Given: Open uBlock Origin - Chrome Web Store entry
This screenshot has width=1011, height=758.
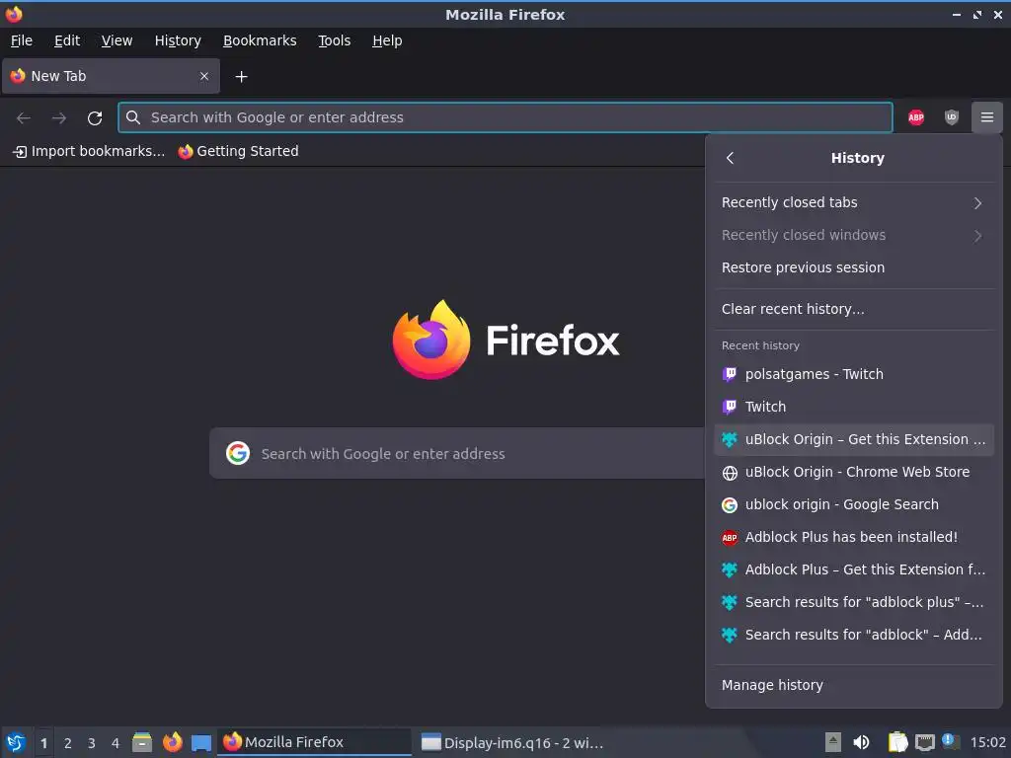Looking at the screenshot, I should pyautogui.click(x=854, y=472).
